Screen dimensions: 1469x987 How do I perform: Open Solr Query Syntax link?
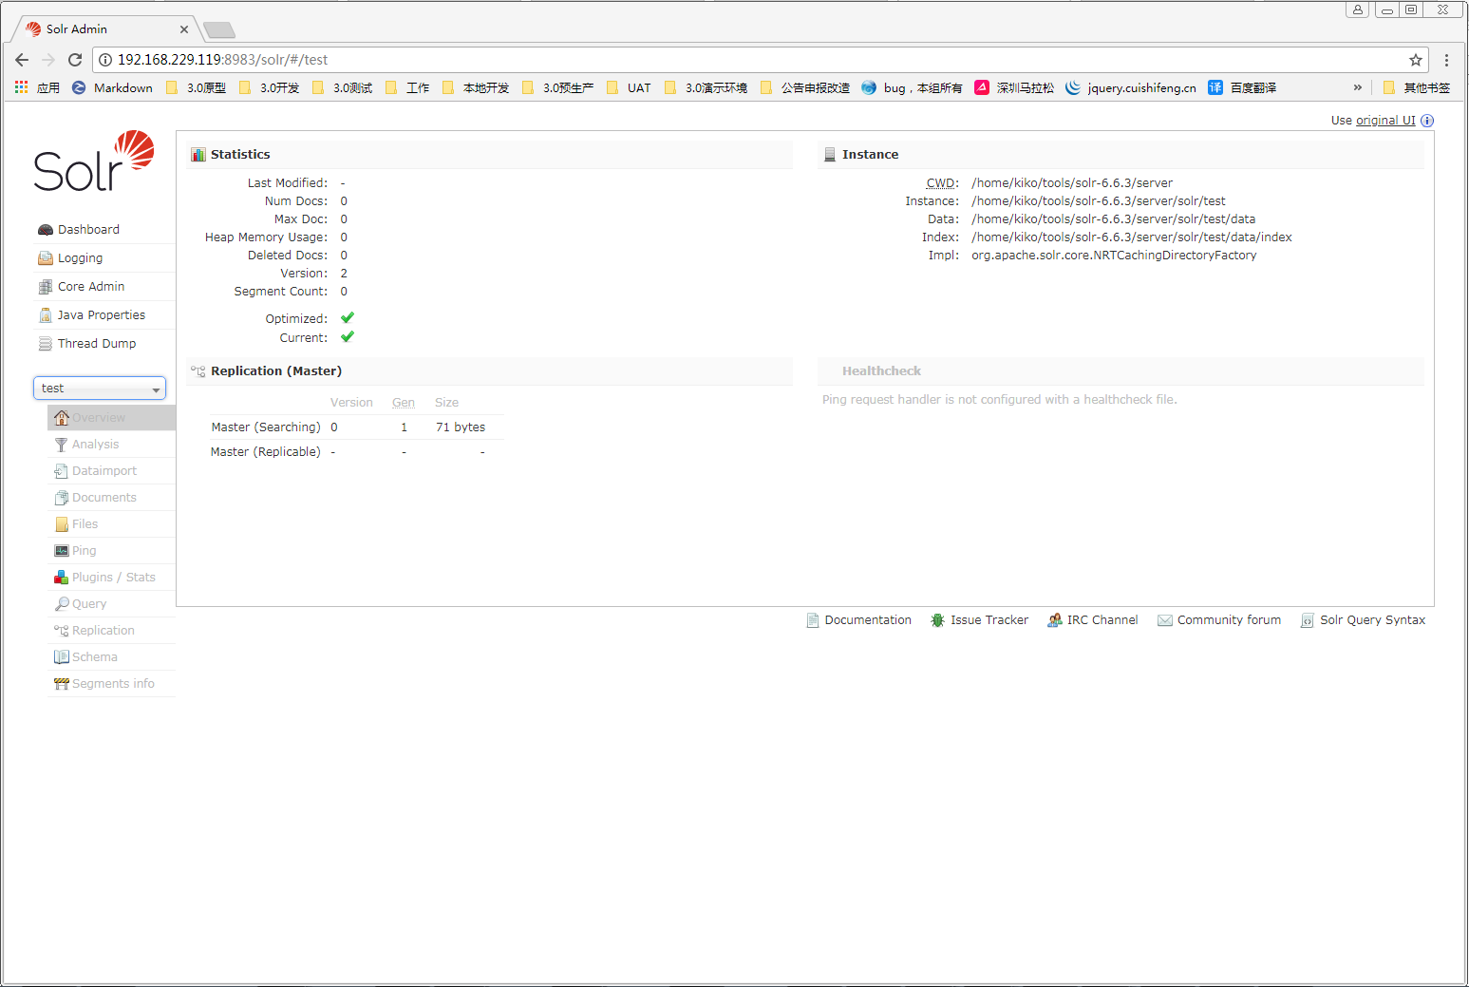click(1363, 620)
